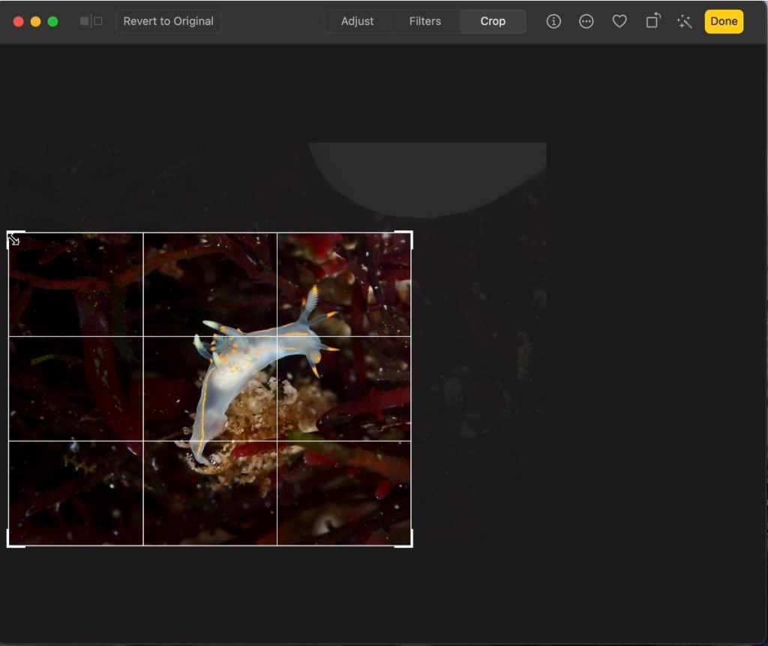Click Revert to Original
Screen dimensions: 768x646
tap(168, 21)
